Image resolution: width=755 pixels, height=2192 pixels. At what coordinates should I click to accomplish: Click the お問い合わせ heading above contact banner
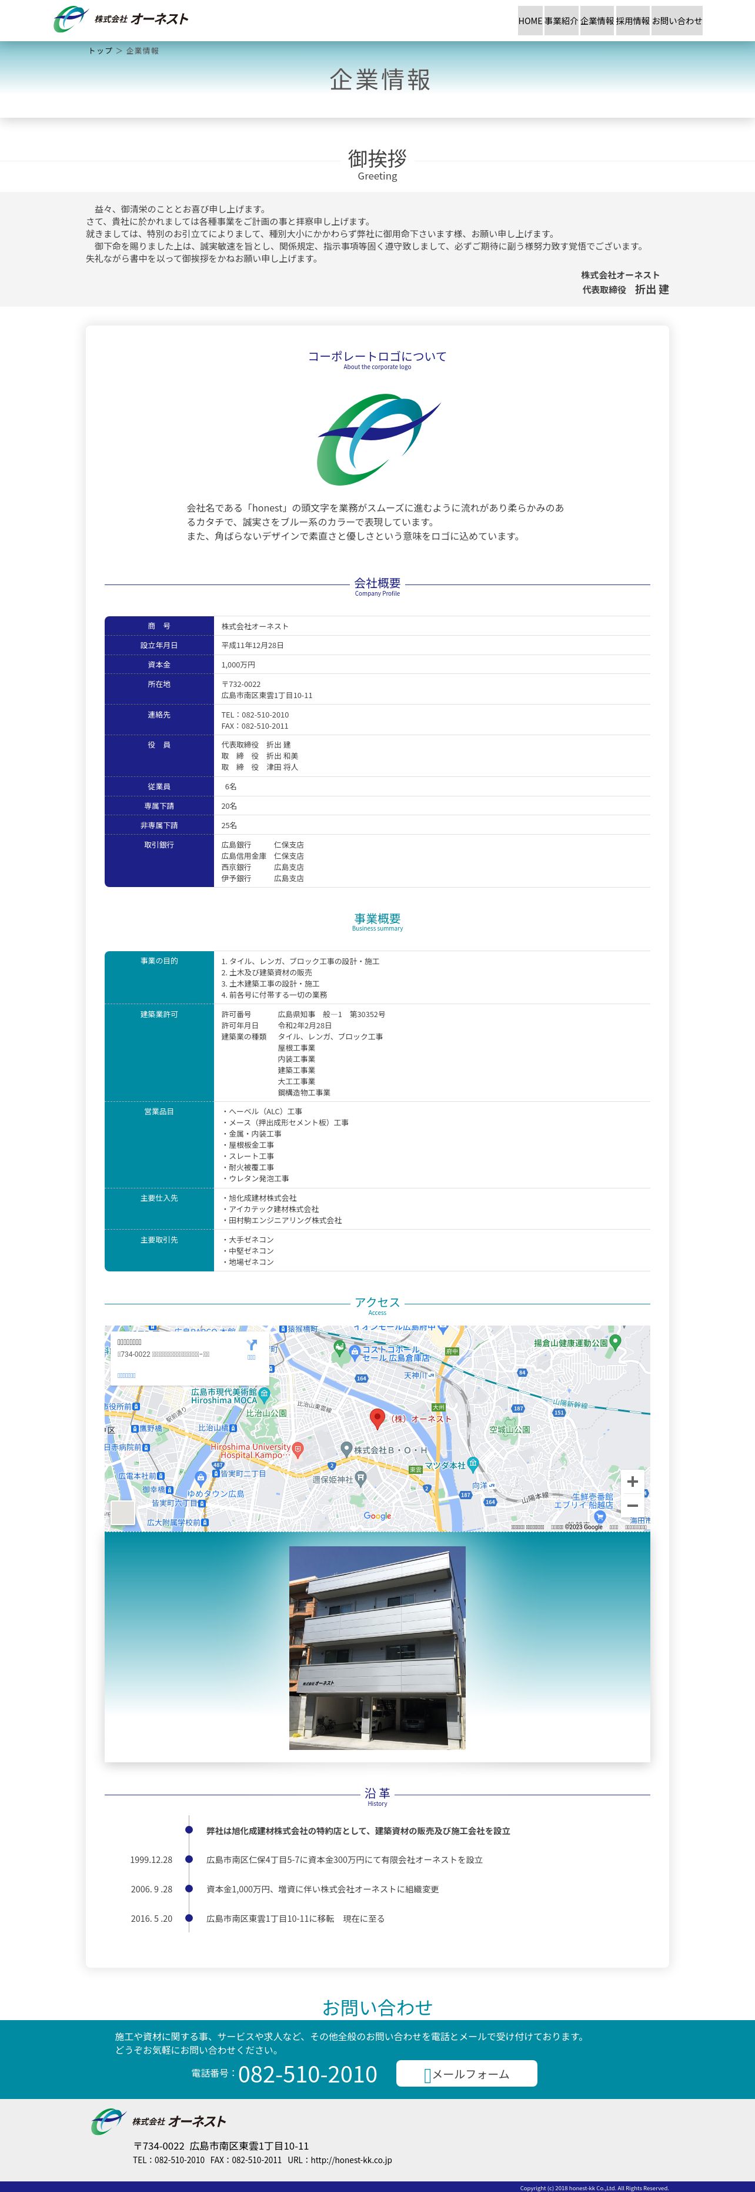pyautogui.click(x=377, y=2007)
